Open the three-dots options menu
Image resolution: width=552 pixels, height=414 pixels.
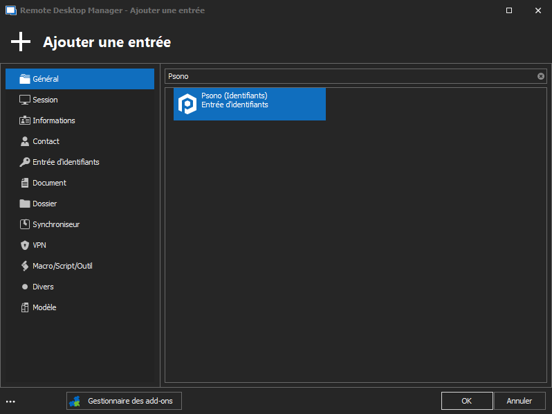click(x=10, y=401)
